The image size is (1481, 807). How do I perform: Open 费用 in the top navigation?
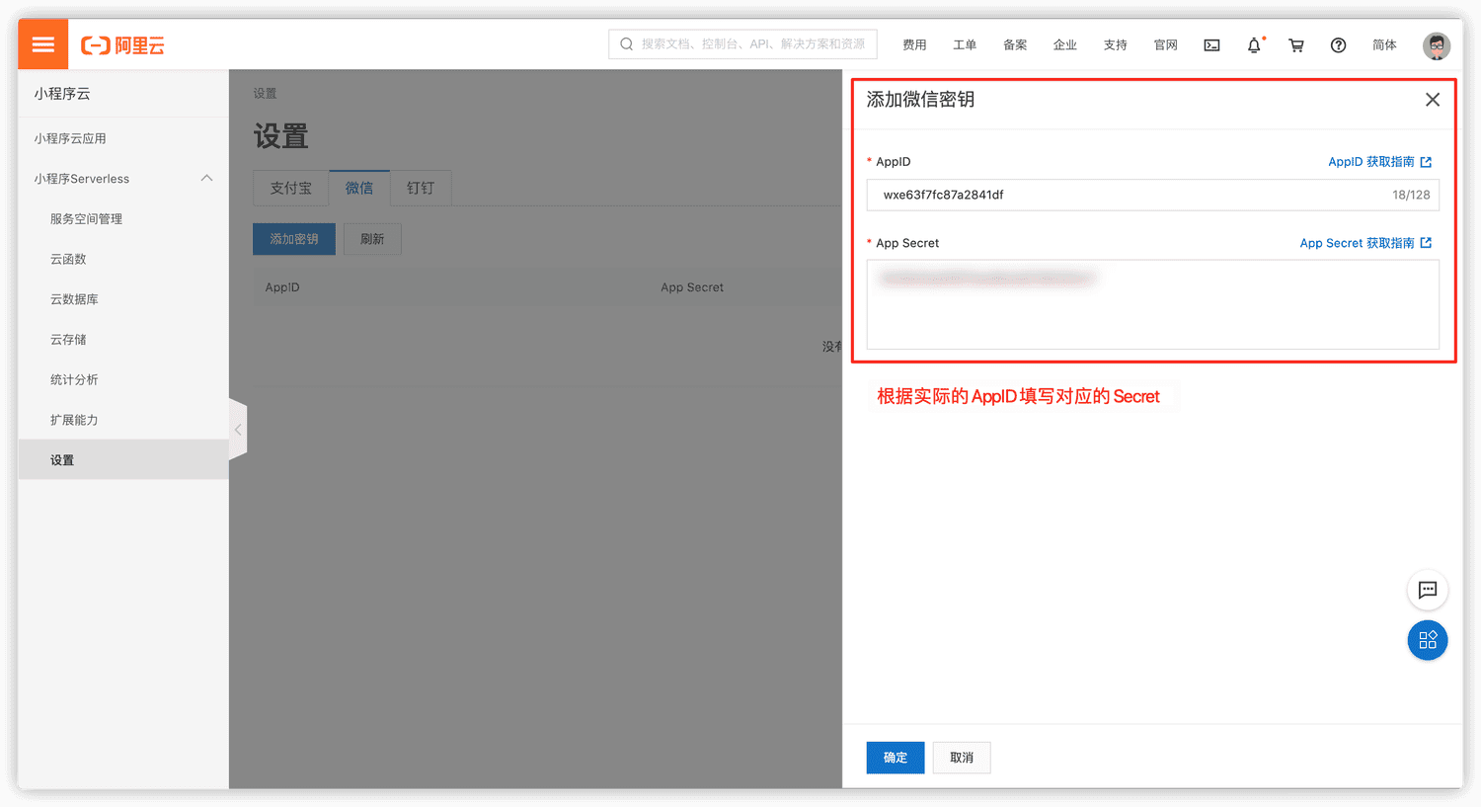pos(914,45)
